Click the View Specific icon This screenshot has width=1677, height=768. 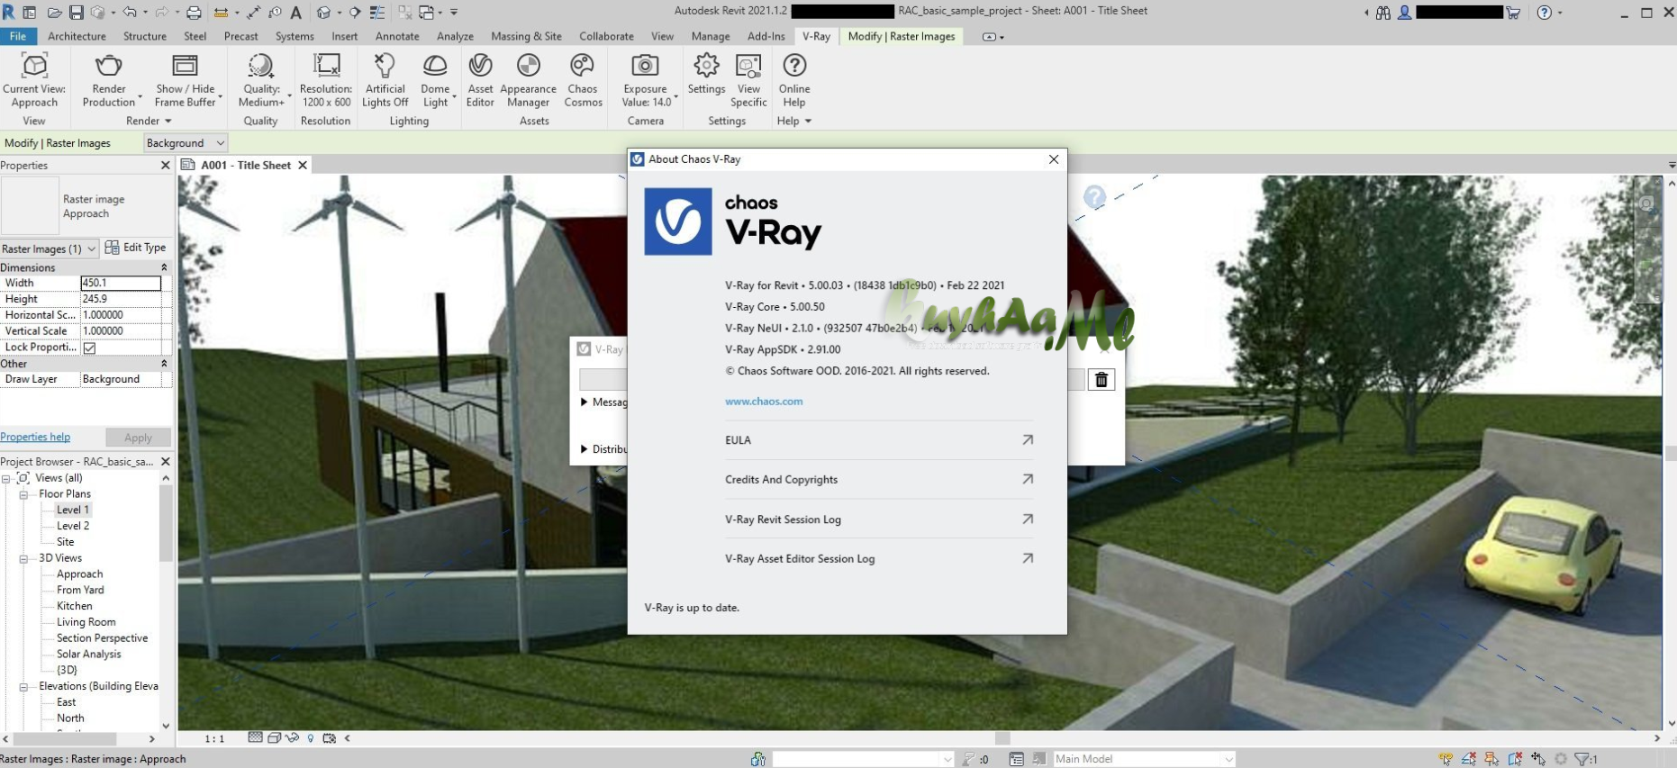748,66
